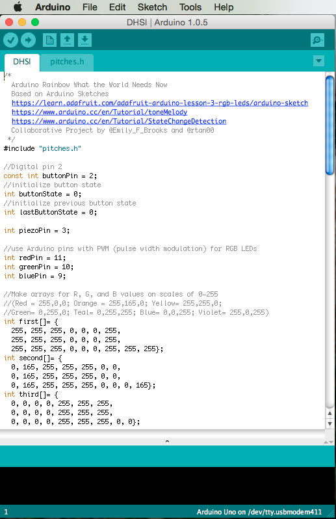Switch to the pitches.h tab
This screenshot has height=519, width=336.
click(67, 62)
